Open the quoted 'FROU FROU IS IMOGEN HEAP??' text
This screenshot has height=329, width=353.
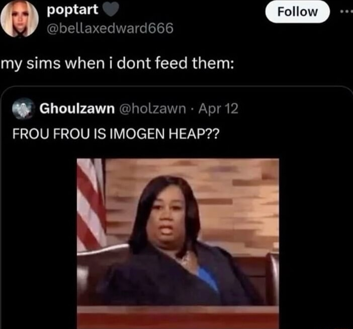[116, 134]
